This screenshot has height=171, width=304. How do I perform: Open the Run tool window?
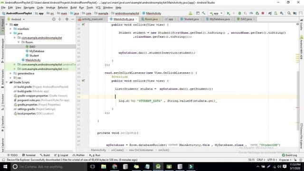click(95, 155)
